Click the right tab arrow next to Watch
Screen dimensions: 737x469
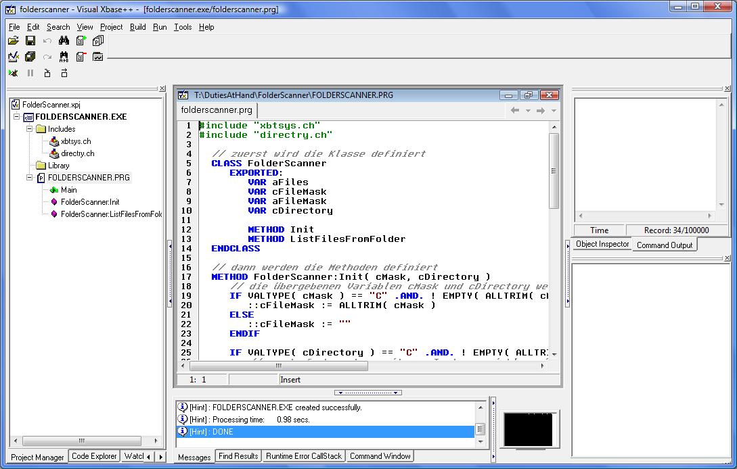(x=161, y=456)
